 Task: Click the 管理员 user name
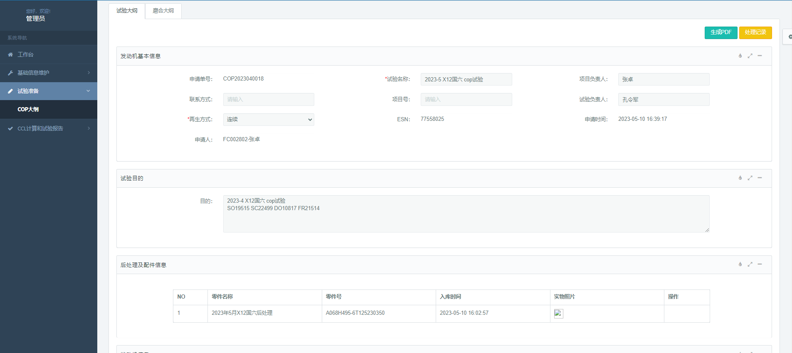pyautogui.click(x=35, y=18)
